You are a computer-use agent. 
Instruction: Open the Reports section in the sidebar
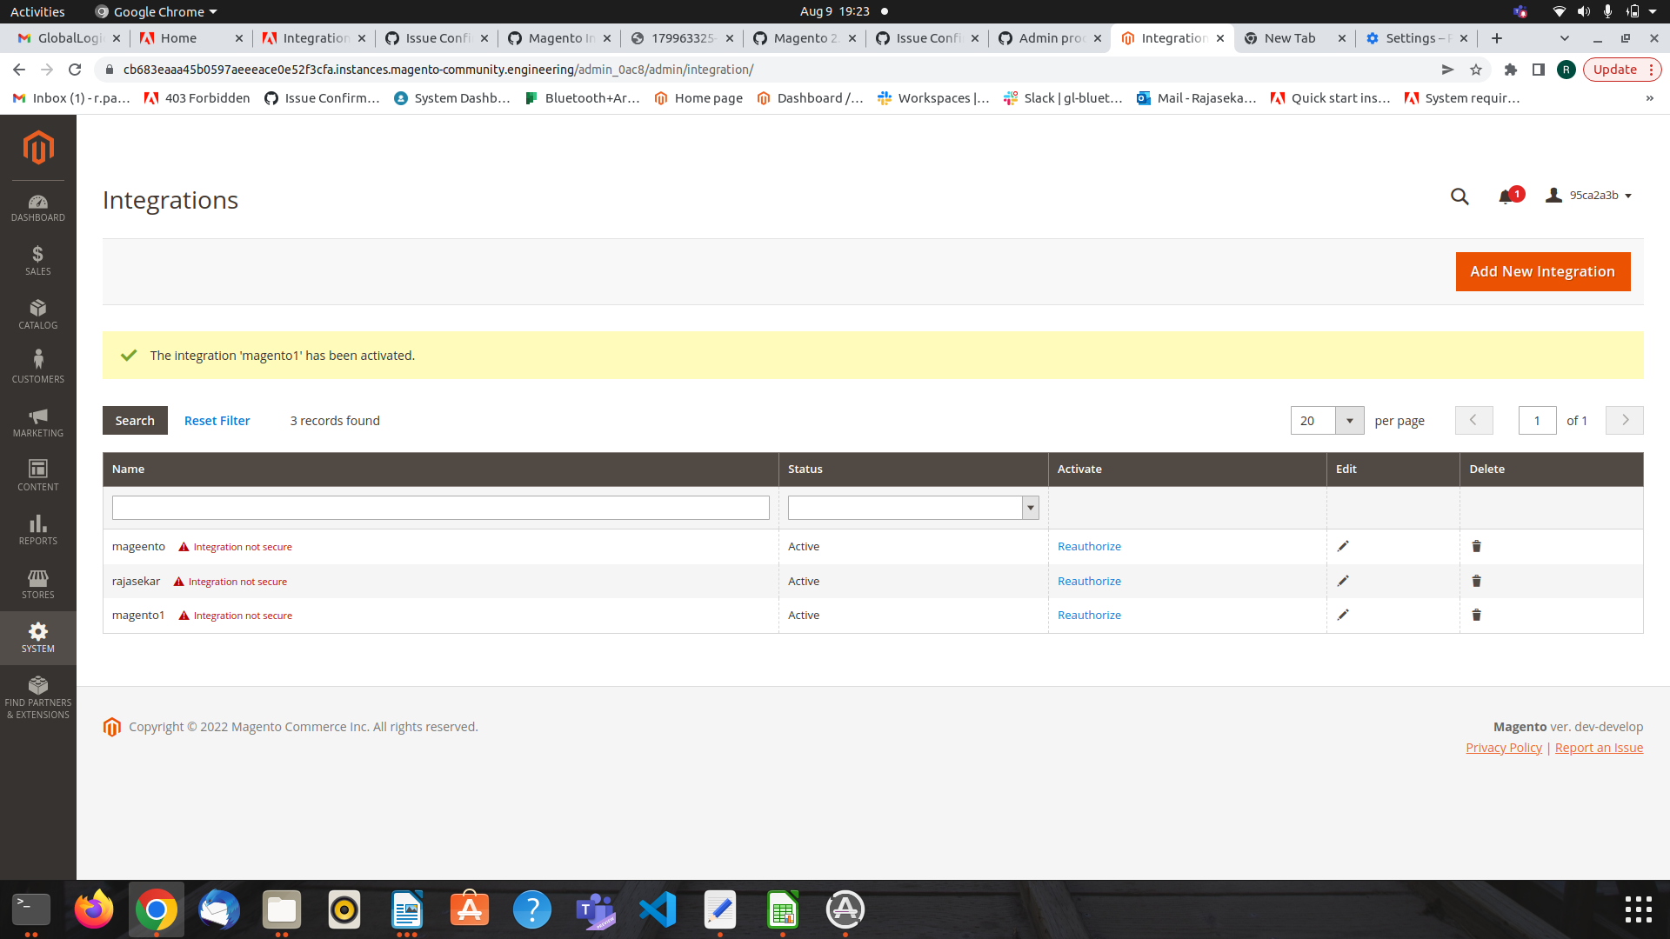pos(38,529)
